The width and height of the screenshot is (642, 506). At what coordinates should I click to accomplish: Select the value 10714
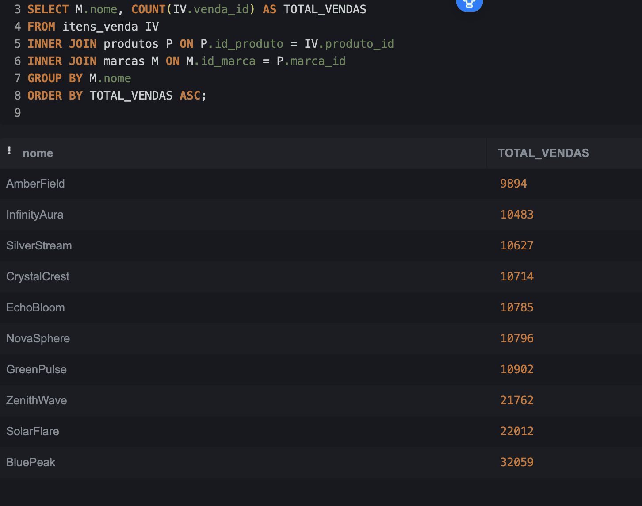517,276
